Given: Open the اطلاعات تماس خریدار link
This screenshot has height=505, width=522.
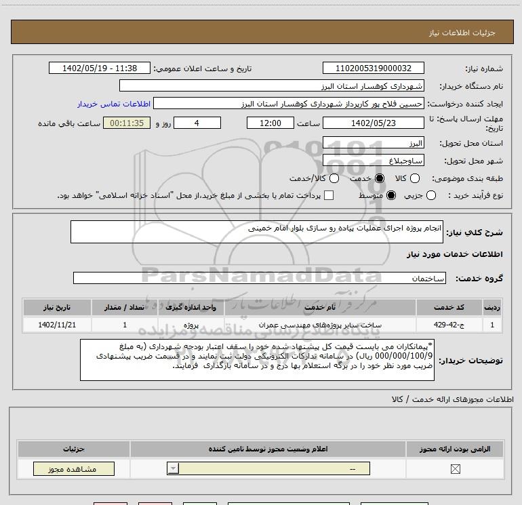Looking at the screenshot, I should click(x=114, y=104).
